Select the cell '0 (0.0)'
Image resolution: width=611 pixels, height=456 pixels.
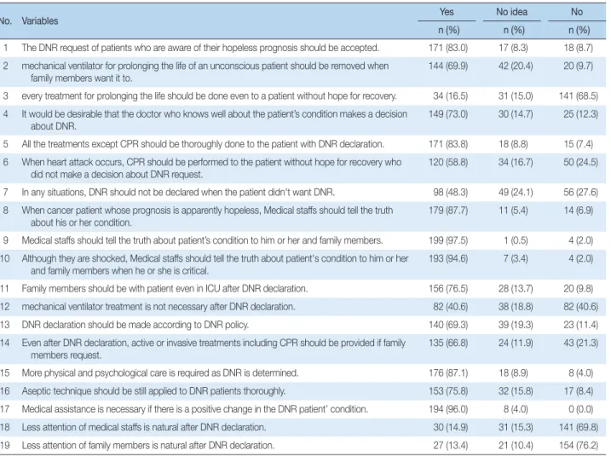pyautogui.click(x=580, y=409)
